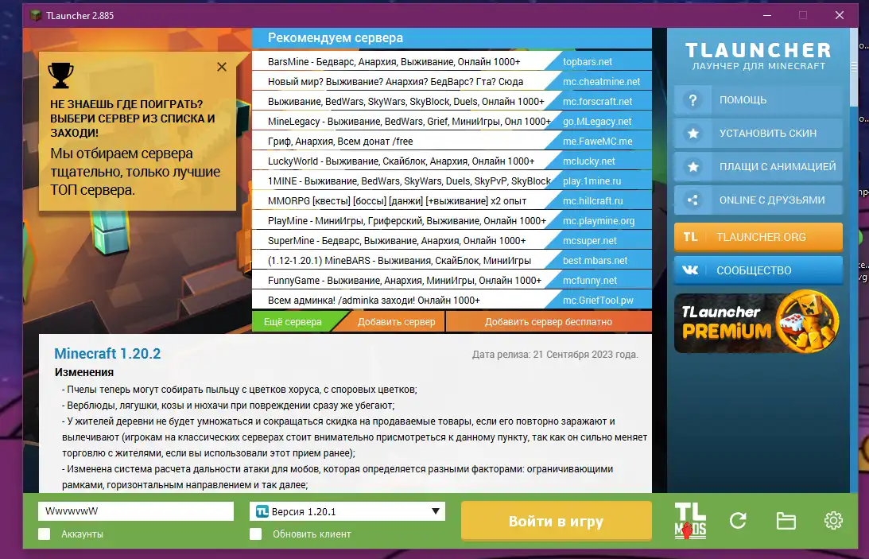Select PlayMine server row description
869x559 pixels.
pyautogui.click(x=407, y=221)
